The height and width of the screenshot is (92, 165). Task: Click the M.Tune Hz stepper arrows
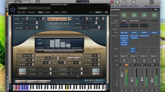(27, 18)
